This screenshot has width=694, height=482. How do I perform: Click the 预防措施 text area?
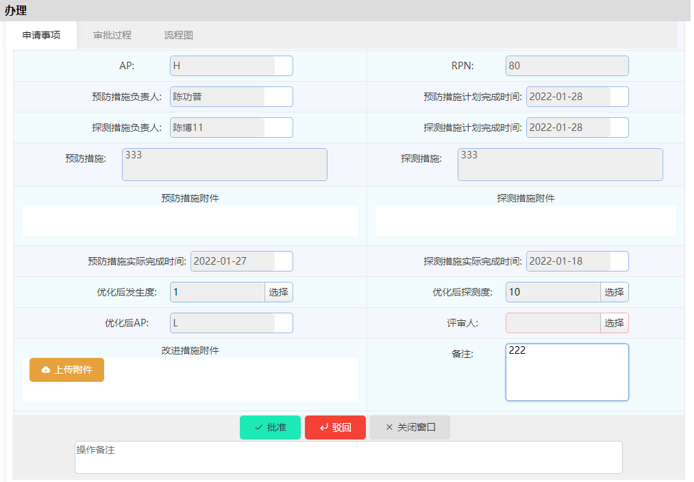[x=224, y=165]
